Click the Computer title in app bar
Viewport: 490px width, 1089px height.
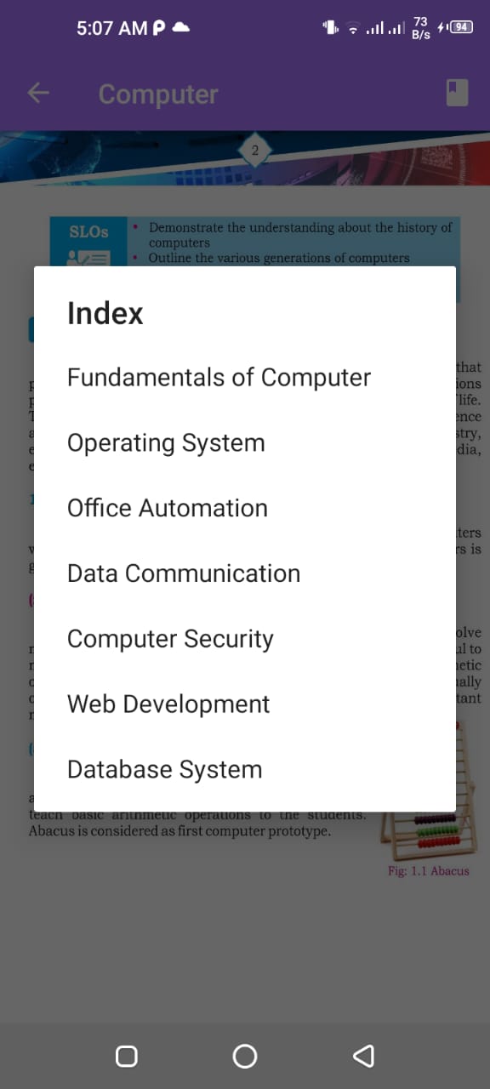coord(158,94)
